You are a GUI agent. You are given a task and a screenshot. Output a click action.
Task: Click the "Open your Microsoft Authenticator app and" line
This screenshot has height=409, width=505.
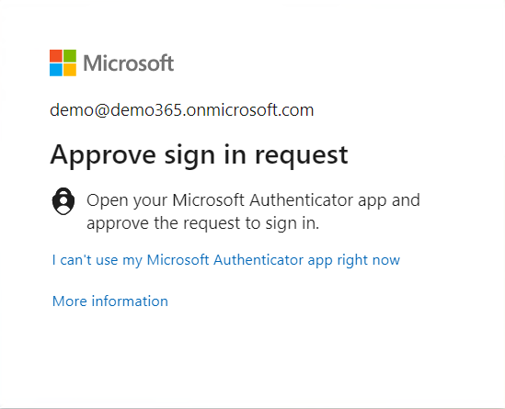(254, 200)
